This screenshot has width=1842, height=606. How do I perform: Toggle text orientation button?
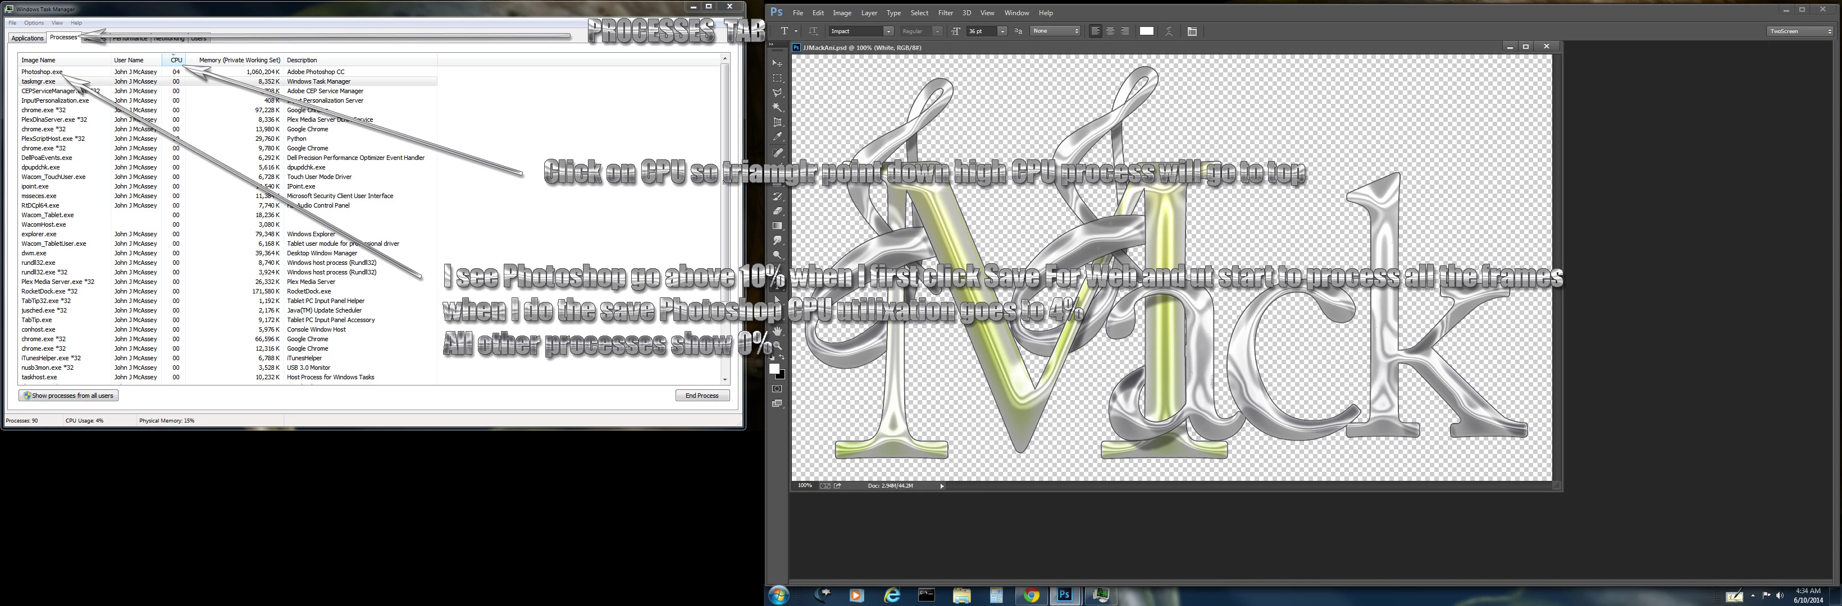click(x=813, y=31)
